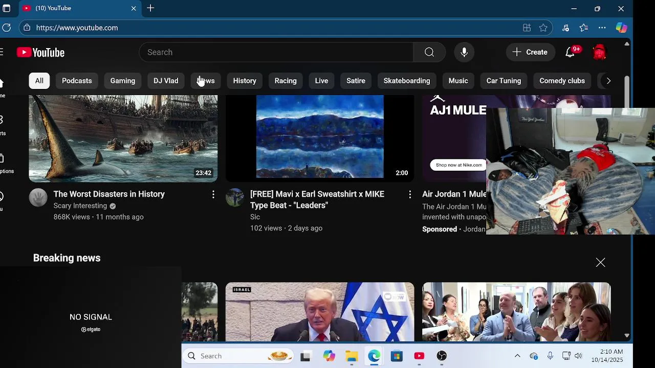Click the YouTube logo
Image resolution: width=655 pixels, height=368 pixels.
click(x=40, y=52)
